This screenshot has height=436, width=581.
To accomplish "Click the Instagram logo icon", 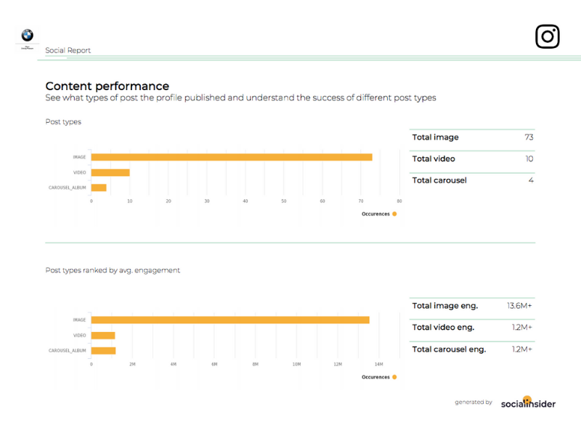I will (x=548, y=36).
